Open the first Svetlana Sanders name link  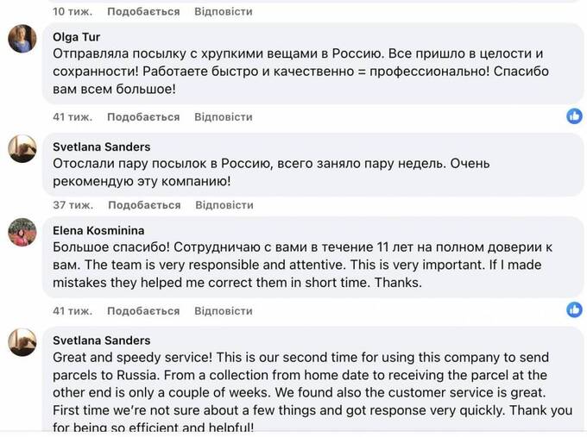[101, 147]
